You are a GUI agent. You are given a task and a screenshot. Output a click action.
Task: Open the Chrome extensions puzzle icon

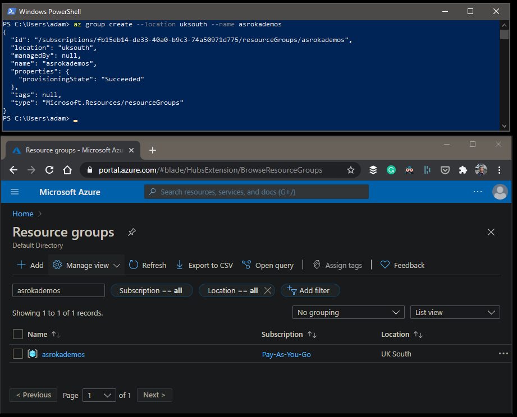tap(463, 170)
